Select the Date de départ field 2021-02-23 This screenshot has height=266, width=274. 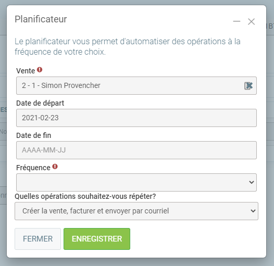pyautogui.click(x=136, y=118)
